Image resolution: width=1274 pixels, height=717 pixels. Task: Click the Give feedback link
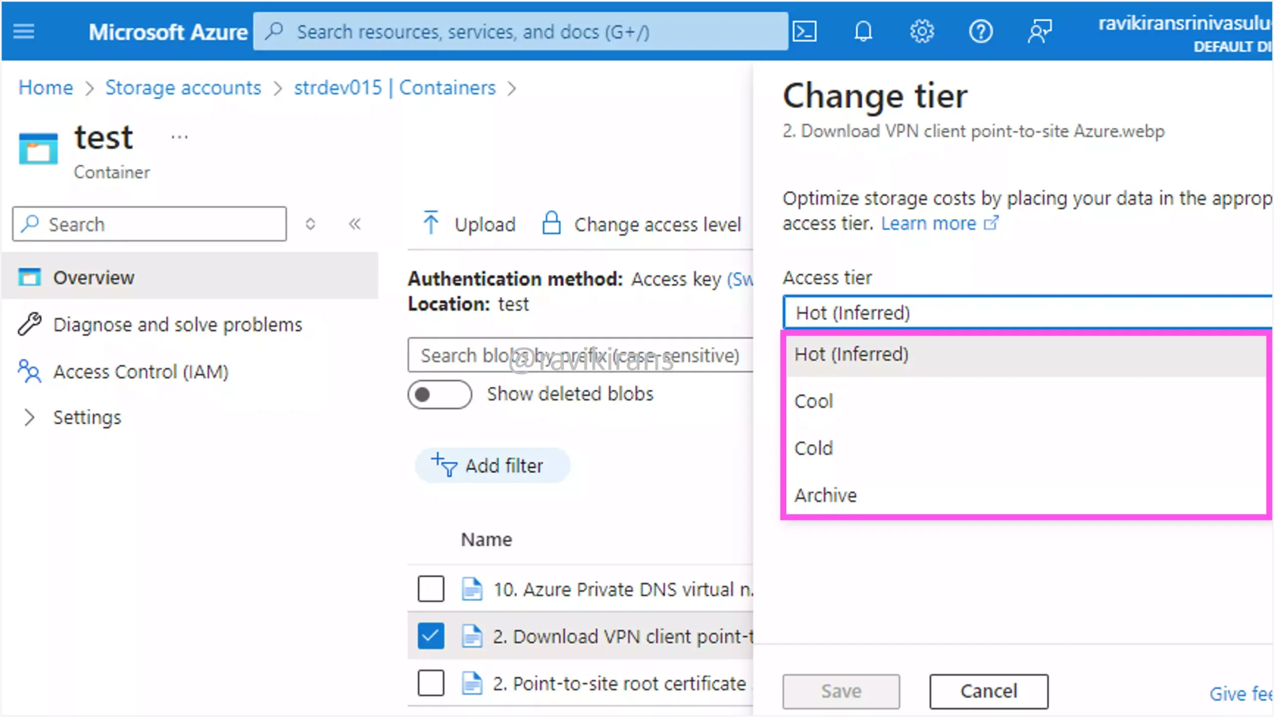pos(1241,694)
